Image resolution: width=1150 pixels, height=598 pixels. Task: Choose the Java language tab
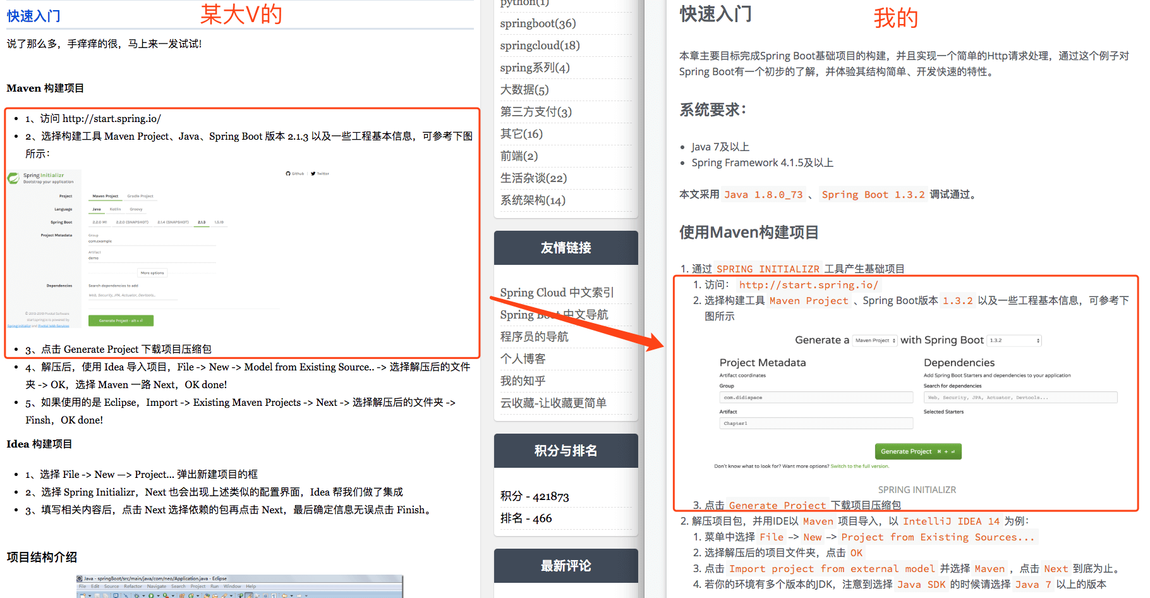97,209
